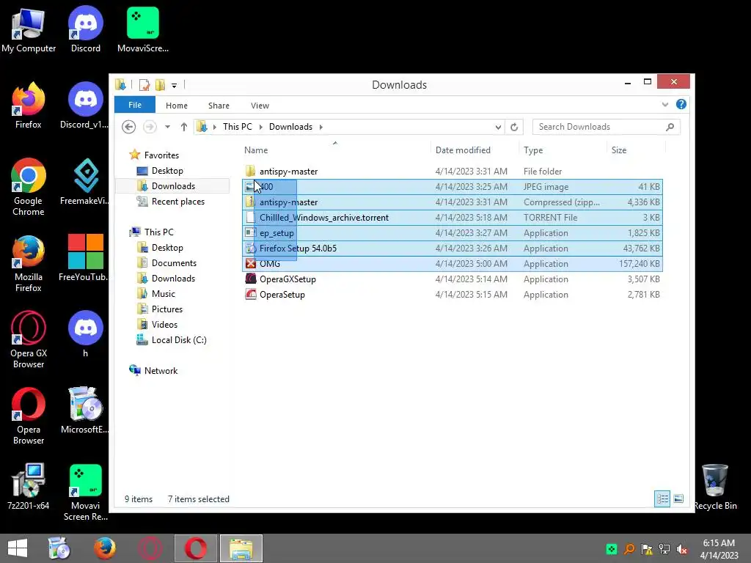This screenshot has height=563, width=751.
Task: Click the Windows Start button
Action: (18, 548)
